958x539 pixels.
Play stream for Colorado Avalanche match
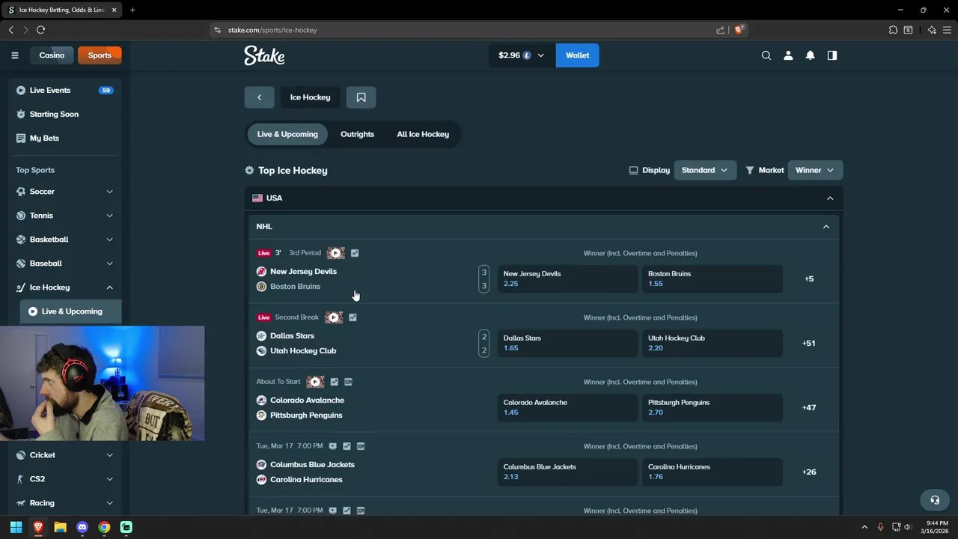coord(315,382)
